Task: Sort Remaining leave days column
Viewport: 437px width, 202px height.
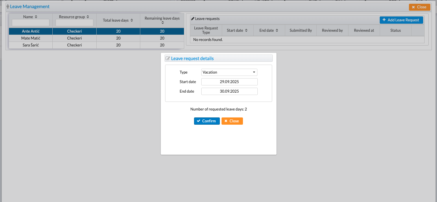Action: [163, 23]
